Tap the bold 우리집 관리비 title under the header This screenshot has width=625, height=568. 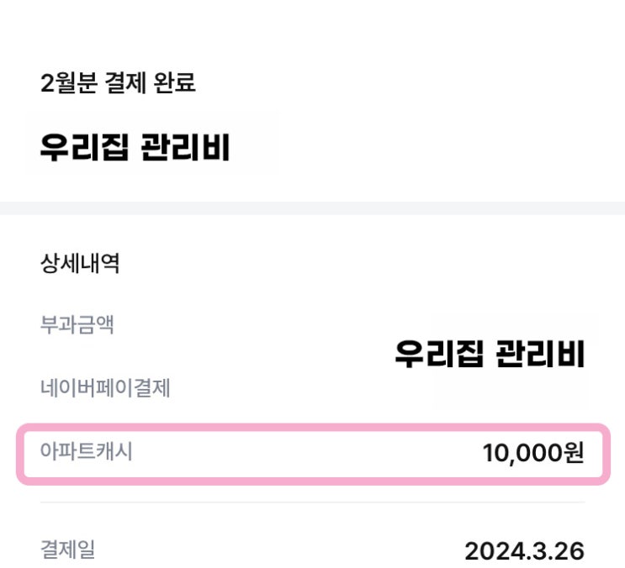tap(135, 146)
